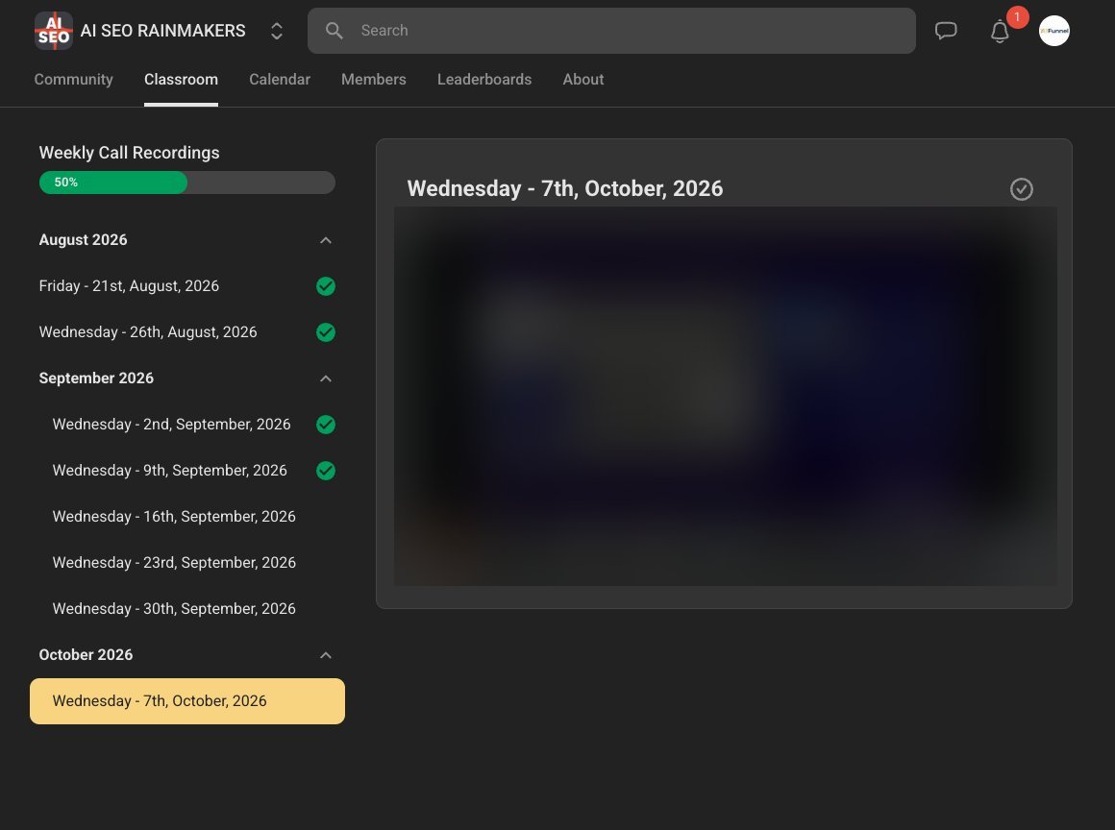View the Leaderboards tab
Image resolution: width=1115 pixels, height=830 pixels.
(x=484, y=80)
